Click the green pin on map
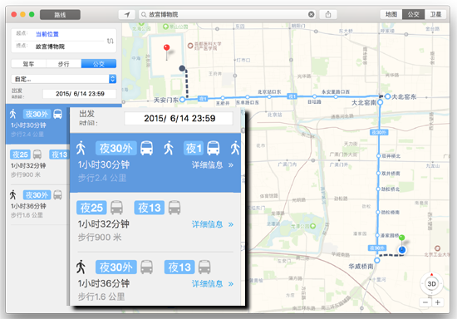Viewport: 457px width, 319px height. click(401, 238)
